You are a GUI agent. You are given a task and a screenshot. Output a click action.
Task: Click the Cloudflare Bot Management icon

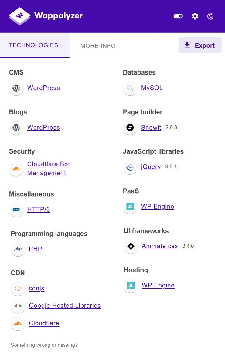tap(16, 168)
